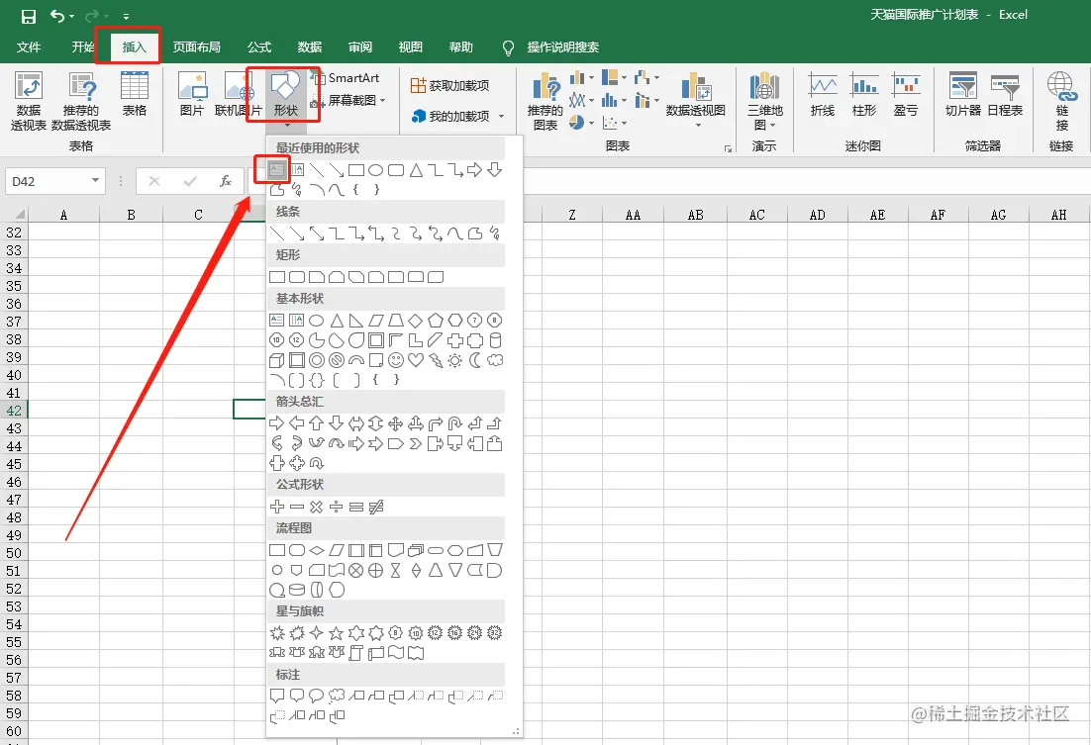Open the 3D Map (三维地图) tool
This screenshot has width=1091, height=745.
[x=764, y=102]
